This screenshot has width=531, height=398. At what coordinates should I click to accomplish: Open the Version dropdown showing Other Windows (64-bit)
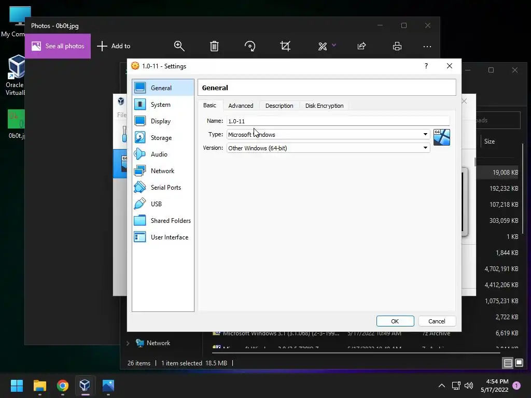pyautogui.click(x=328, y=148)
